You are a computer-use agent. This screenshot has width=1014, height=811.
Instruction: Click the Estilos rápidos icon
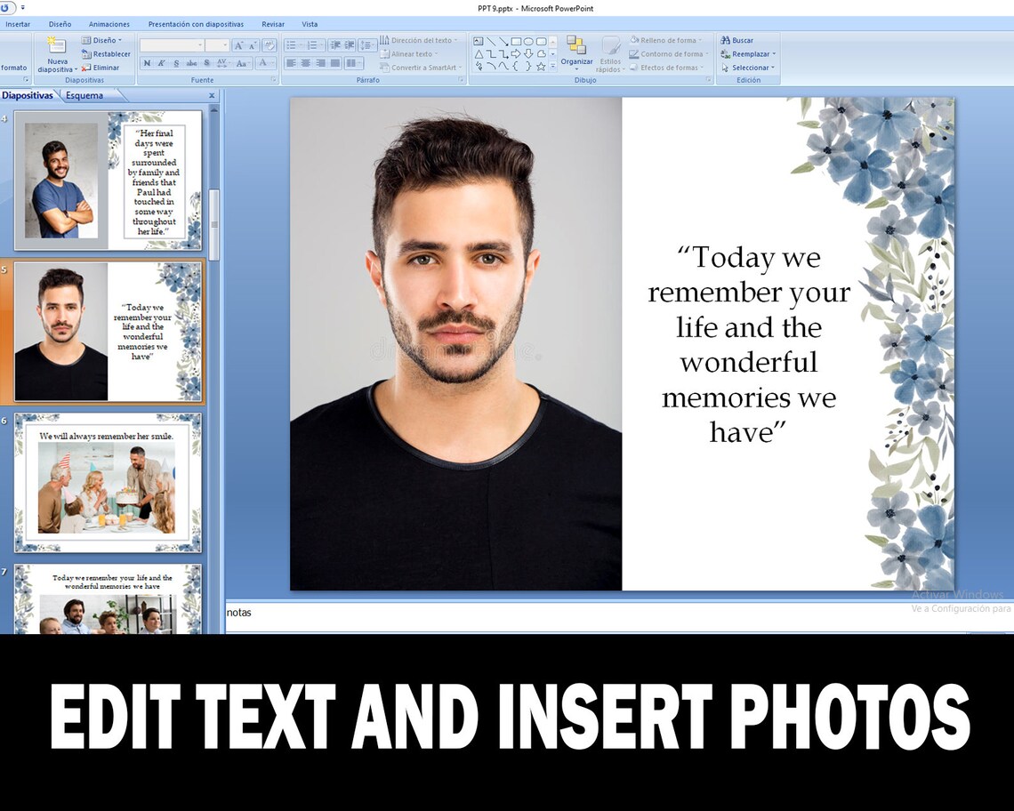(610, 52)
